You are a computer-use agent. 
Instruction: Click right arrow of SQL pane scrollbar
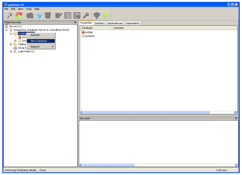236,165
